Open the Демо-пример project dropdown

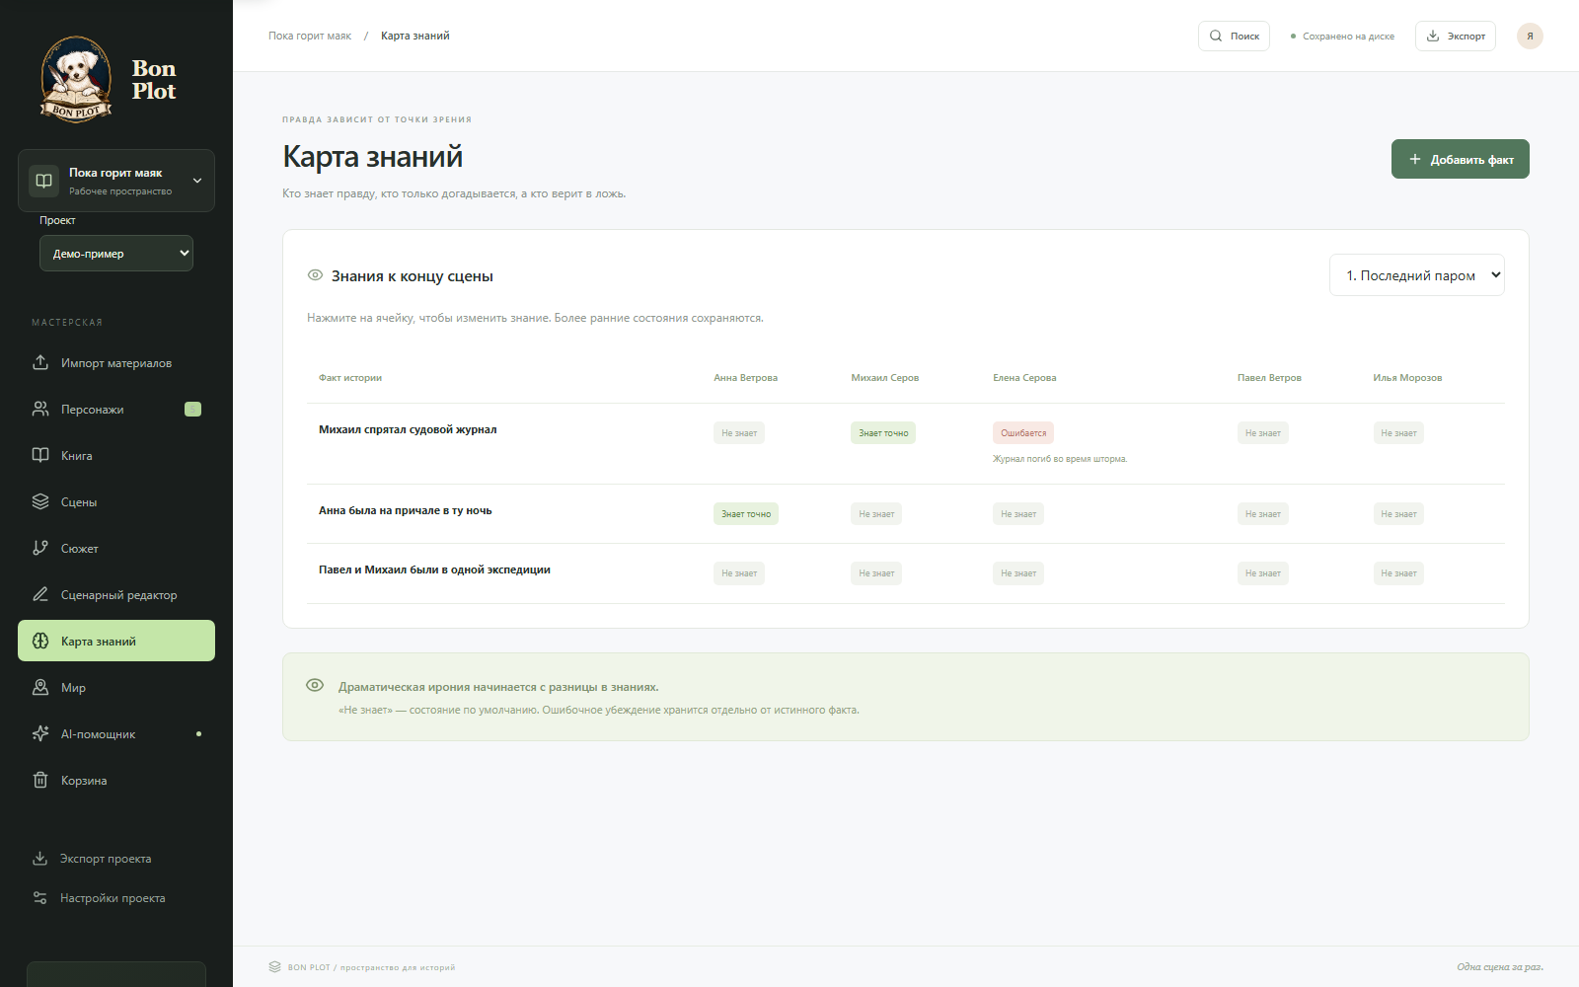coord(116,254)
